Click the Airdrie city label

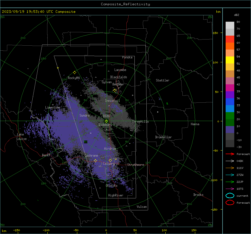[x=110, y=149]
